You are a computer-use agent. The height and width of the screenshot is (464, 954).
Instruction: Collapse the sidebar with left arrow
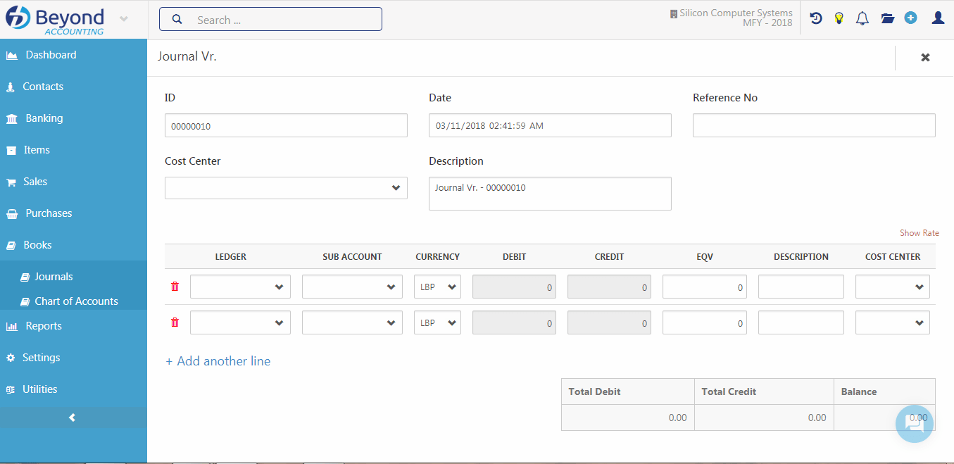[72, 418]
